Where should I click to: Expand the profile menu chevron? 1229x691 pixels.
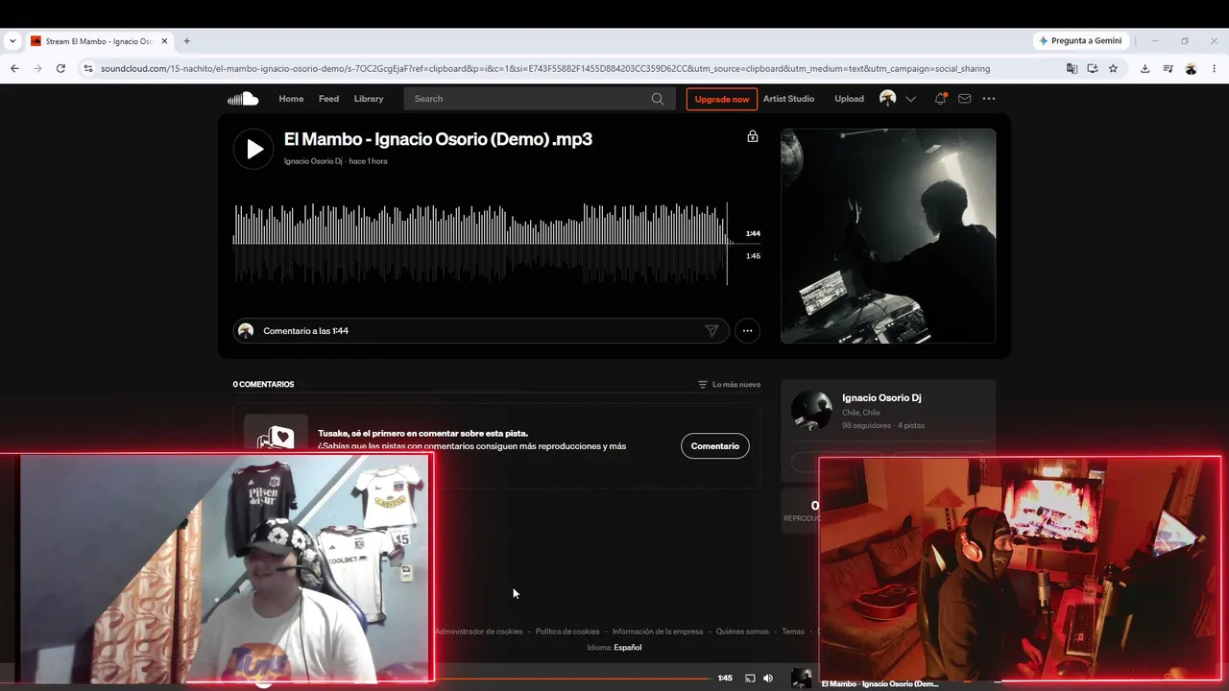(911, 99)
